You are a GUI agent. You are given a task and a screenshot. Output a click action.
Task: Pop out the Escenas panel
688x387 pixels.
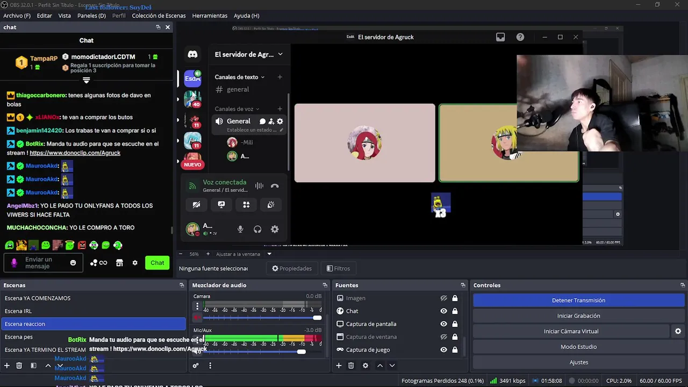click(x=182, y=285)
